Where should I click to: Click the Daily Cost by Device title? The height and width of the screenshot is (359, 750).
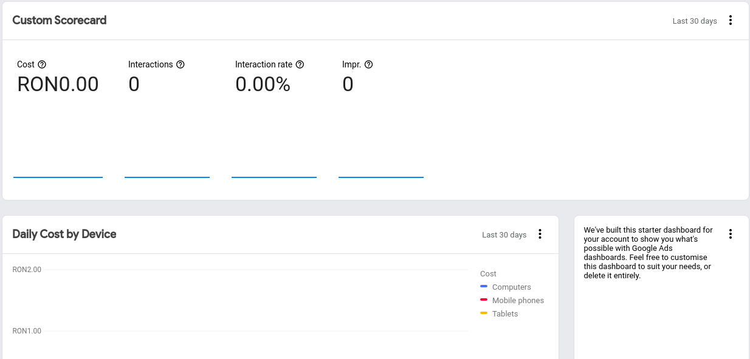tap(64, 234)
